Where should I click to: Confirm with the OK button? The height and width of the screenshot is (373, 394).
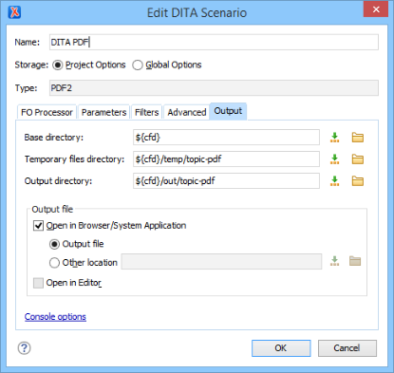click(x=281, y=348)
